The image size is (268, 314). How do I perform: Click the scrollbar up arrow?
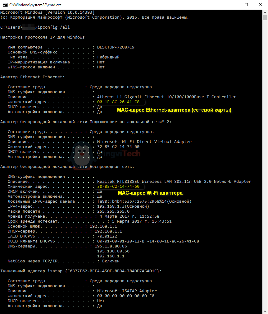265,12
